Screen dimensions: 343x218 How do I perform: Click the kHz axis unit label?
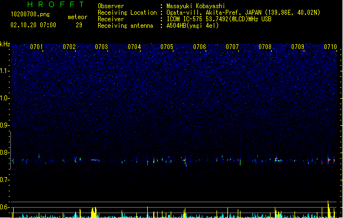pyautogui.click(x=5, y=44)
